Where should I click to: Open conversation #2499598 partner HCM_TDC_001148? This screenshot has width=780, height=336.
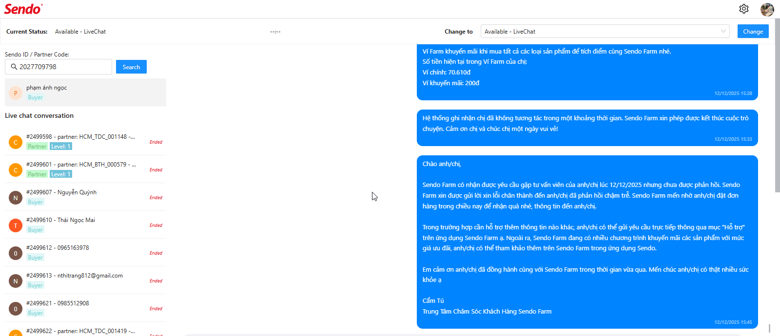(x=85, y=141)
